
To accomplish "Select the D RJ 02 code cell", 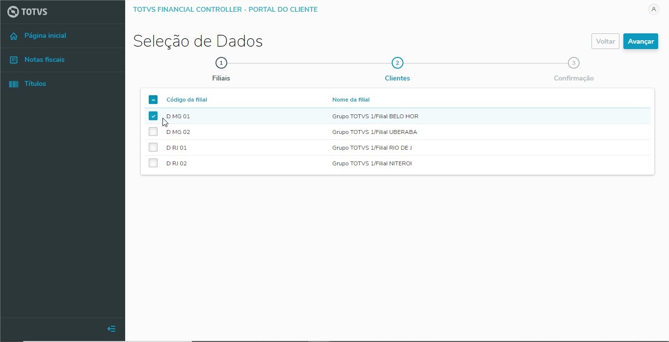I will [177, 163].
